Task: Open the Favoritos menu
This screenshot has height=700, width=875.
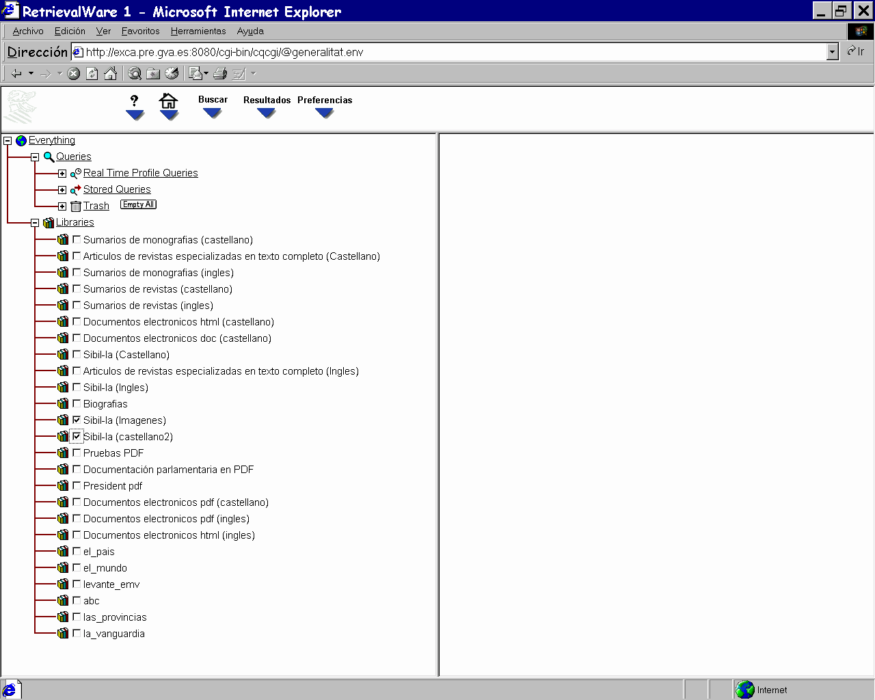Action: pos(140,31)
